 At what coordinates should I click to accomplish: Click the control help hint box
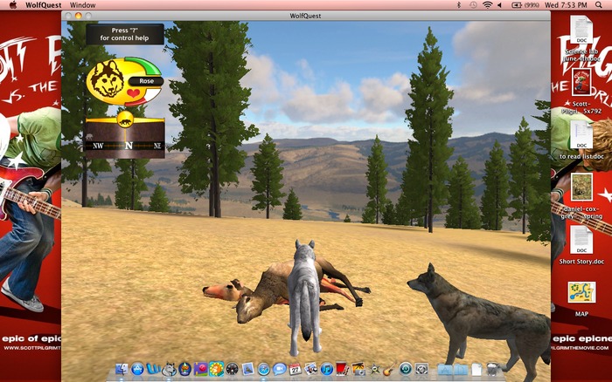coord(124,34)
